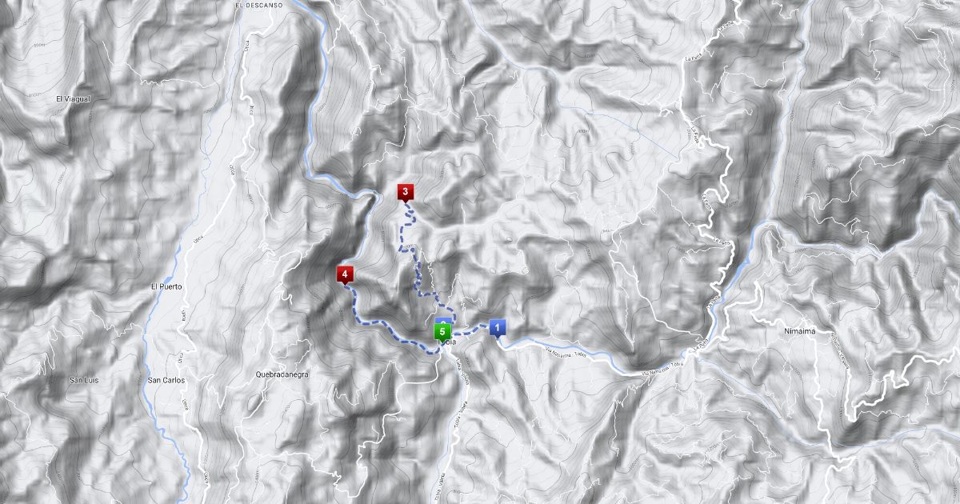Click the red marker numbered 3
The image size is (960, 504).
(x=406, y=192)
